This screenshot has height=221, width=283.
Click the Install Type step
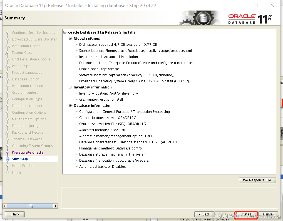pos(21,66)
